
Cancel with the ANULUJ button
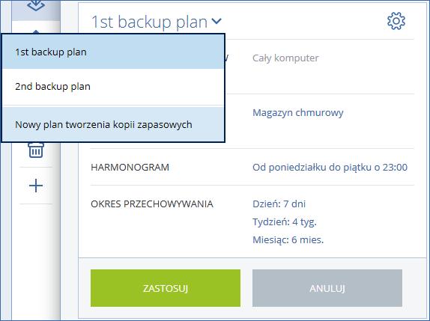coord(327,288)
